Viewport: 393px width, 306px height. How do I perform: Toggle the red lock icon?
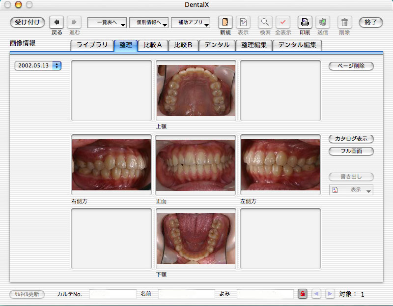pyautogui.click(x=303, y=294)
